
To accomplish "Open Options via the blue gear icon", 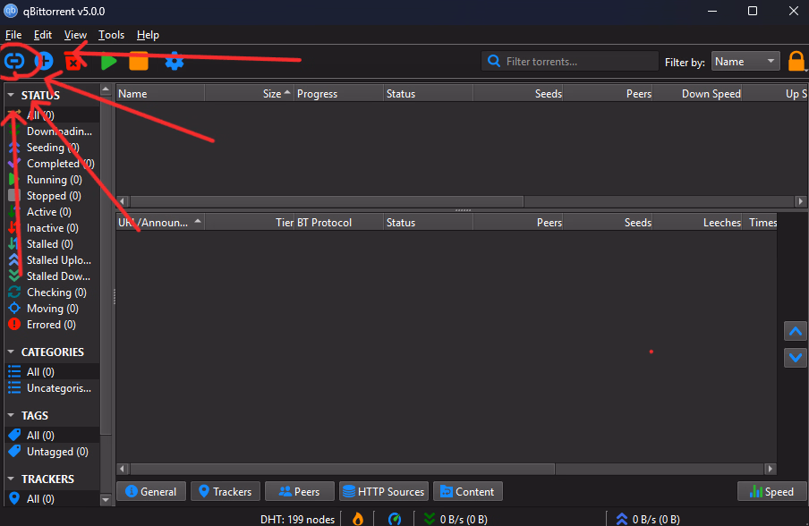I will tap(175, 62).
